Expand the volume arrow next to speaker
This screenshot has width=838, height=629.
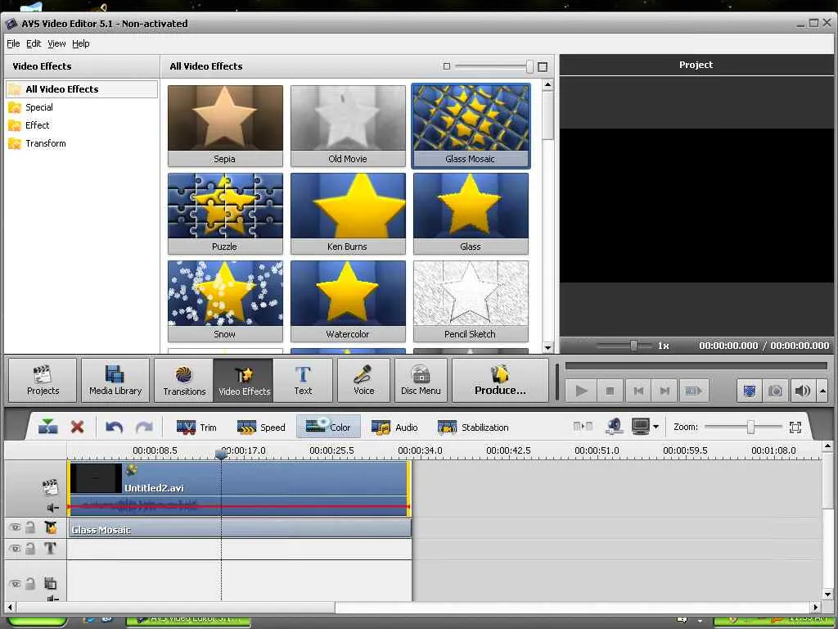pos(822,391)
